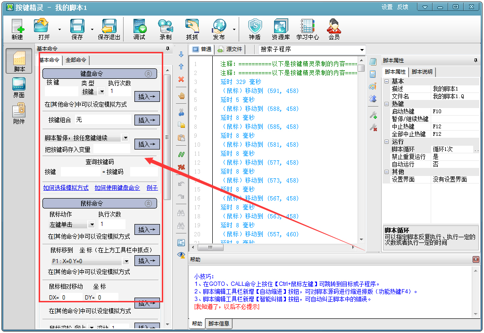Click the 把按键码存入变量 input field
This screenshot has height=333, width=484.
pyautogui.click(x=112, y=149)
